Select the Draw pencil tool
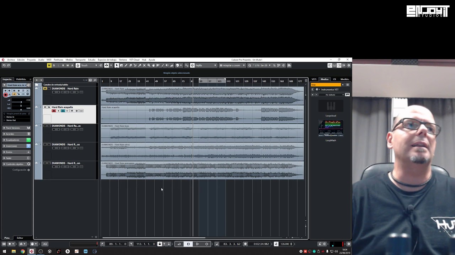This screenshot has height=255, width=455. (x=126, y=65)
